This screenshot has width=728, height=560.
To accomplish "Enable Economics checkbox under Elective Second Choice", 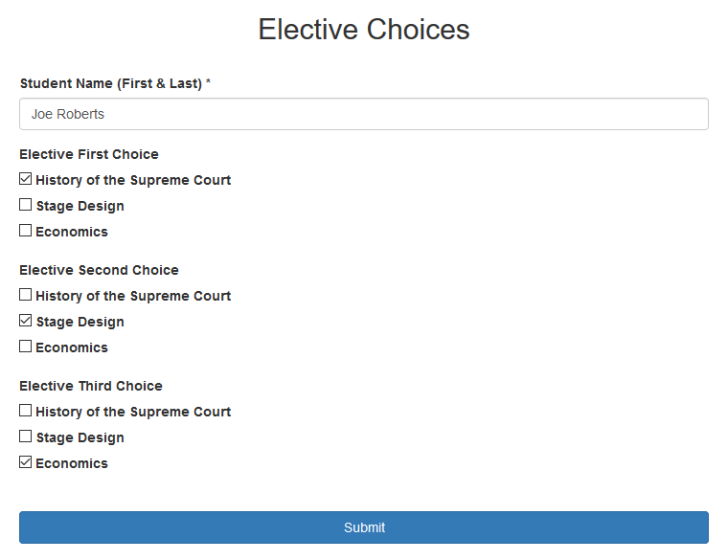I will (x=26, y=347).
